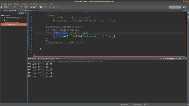Minimize the Package Explorer view
This screenshot has height=106, width=189.
(x=24, y=11)
